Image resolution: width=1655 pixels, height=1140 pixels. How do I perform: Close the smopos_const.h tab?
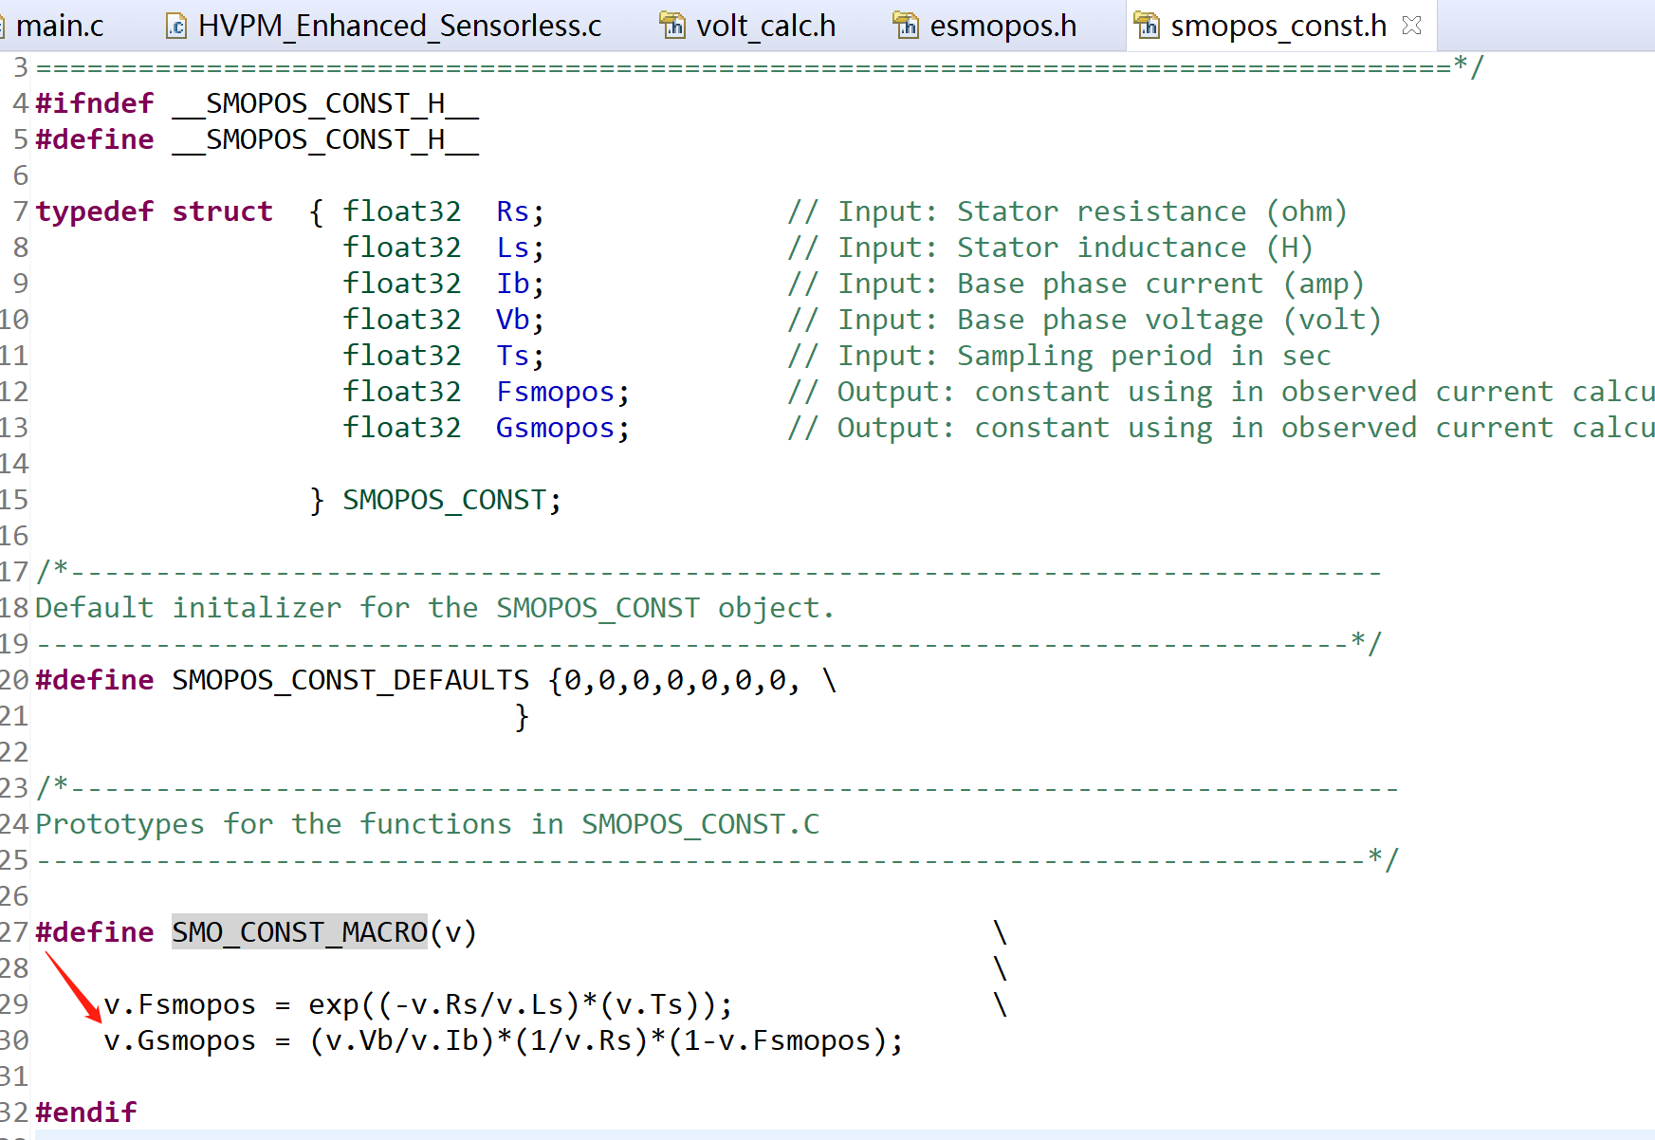pos(1411,26)
